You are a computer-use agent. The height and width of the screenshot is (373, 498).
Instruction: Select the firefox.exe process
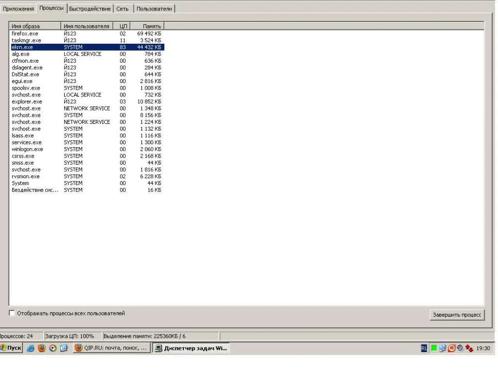tap(87, 34)
